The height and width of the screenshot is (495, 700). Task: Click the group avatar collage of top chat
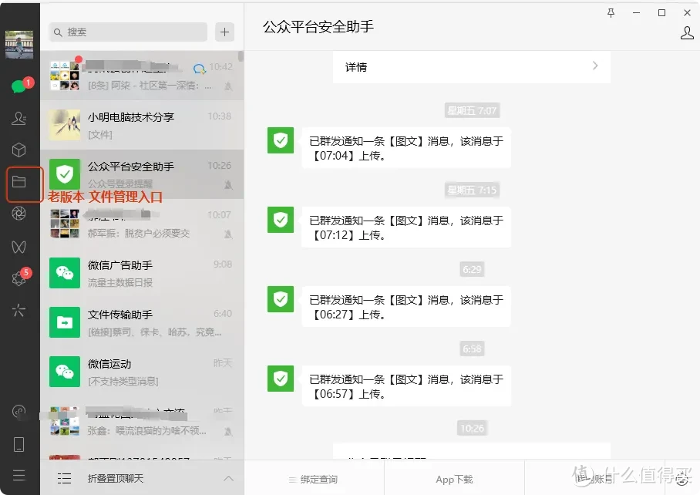click(65, 76)
